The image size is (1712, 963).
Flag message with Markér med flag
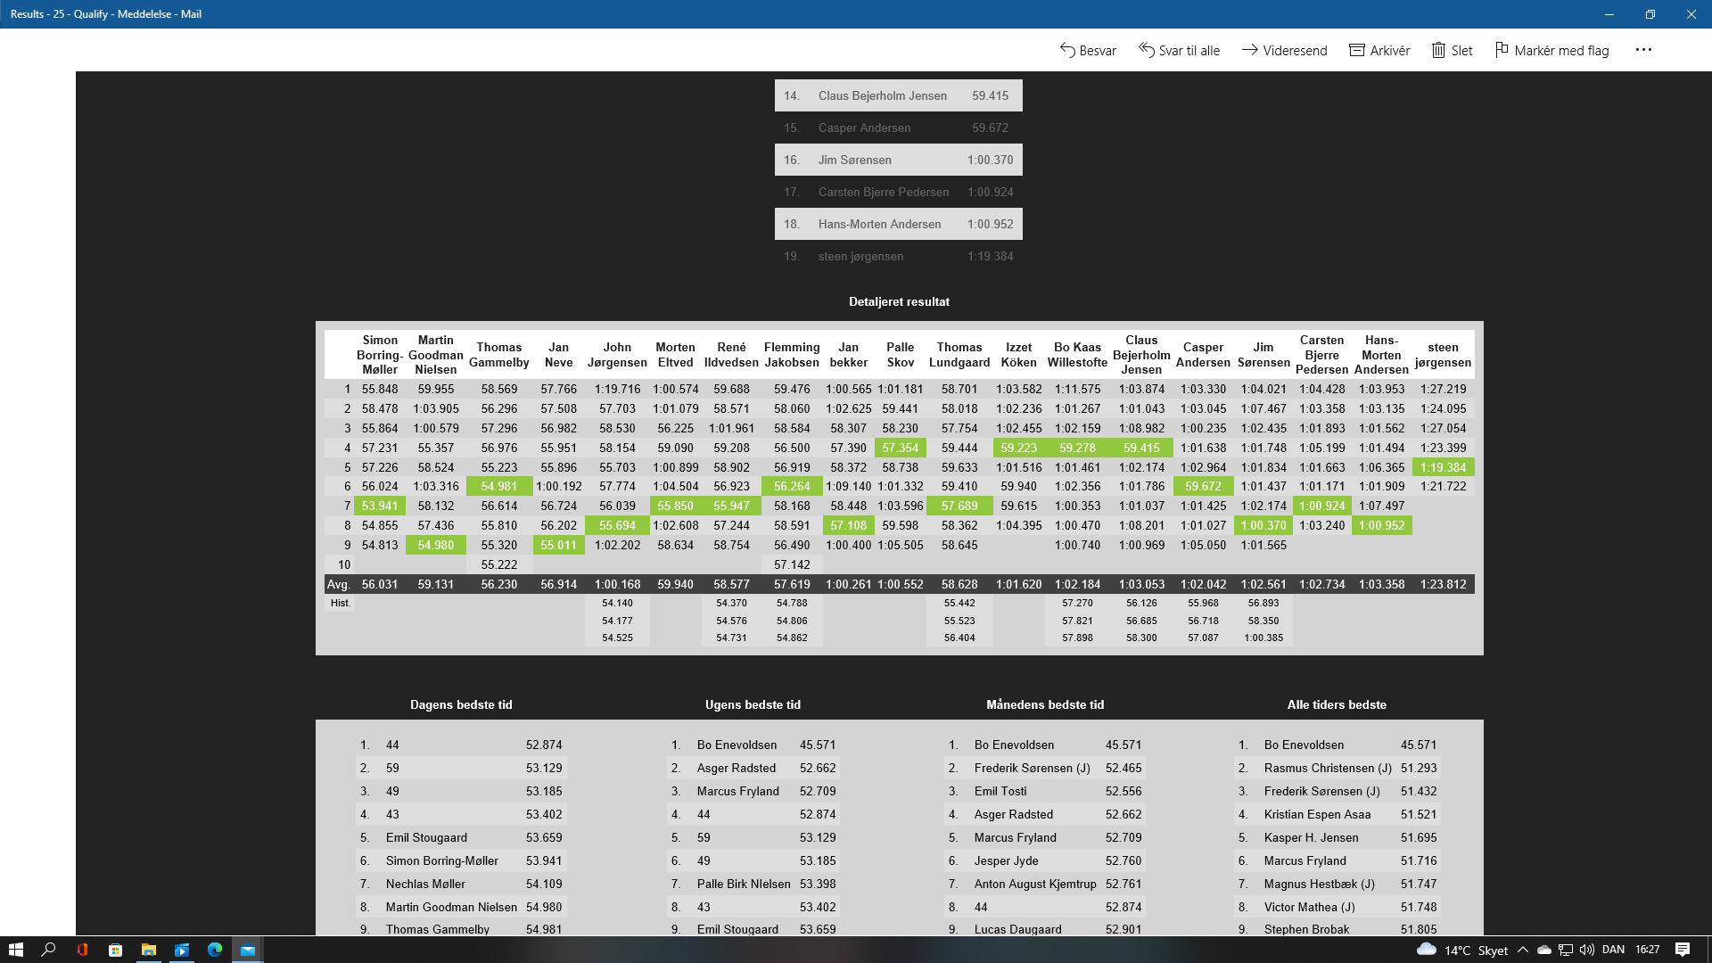tap(1551, 51)
